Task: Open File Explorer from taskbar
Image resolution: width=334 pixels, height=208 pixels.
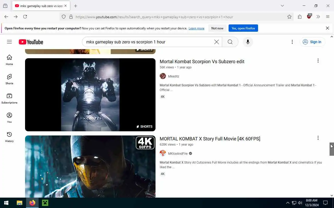Action: coord(19,203)
